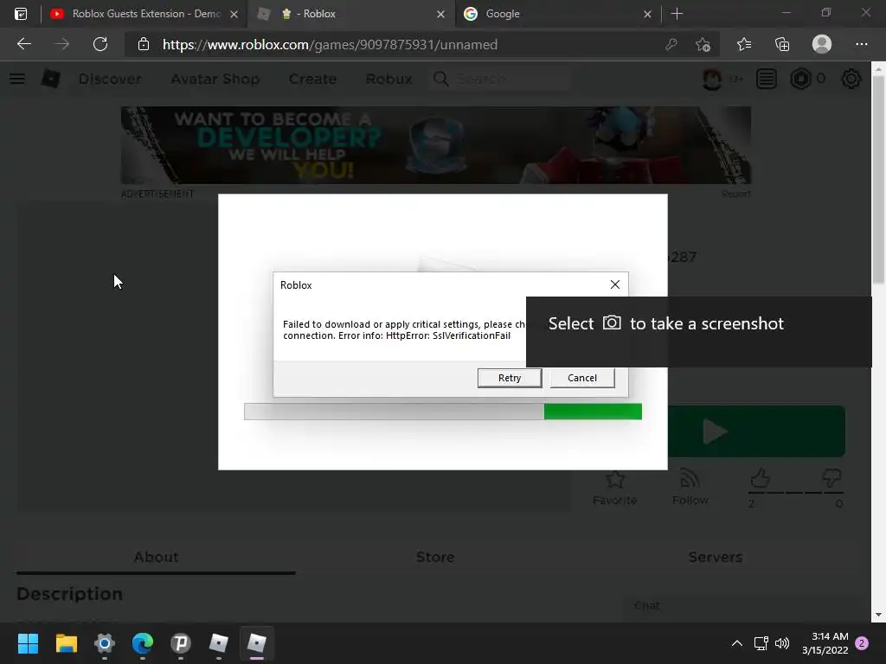Show hidden system tray icons

(x=737, y=643)
